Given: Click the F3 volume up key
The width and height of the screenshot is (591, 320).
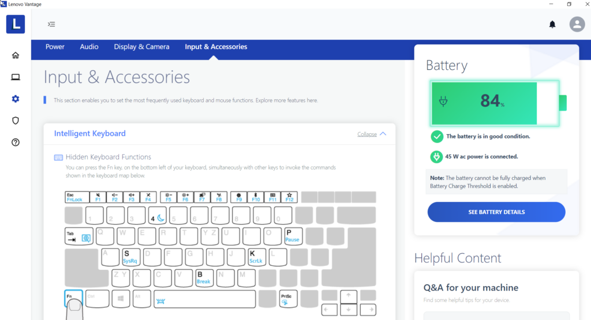Looking at the screenshot, I should click(131, 197).
